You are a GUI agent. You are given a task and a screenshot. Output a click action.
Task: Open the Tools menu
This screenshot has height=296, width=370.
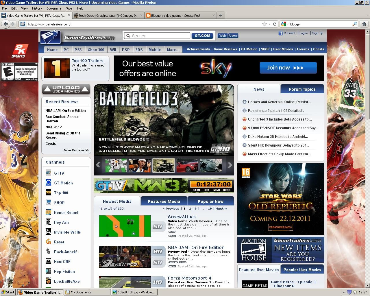point(69,8)
